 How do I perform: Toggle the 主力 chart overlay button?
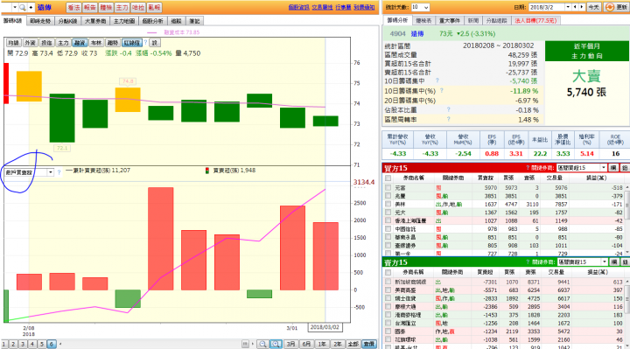coord(63,43)
